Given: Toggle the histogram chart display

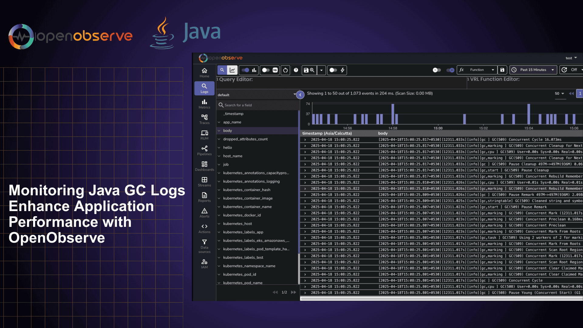Looking at the screenshot, I should pyautogui.click(x=245, y=70).
